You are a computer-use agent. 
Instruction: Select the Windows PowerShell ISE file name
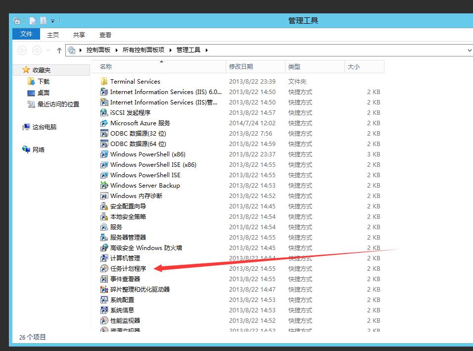pyautogui.click(x=145, y=175)
